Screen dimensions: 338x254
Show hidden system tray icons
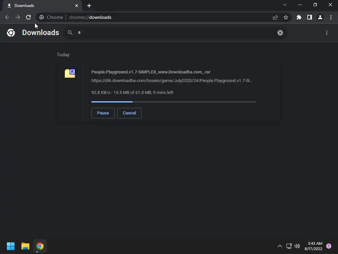280,246
